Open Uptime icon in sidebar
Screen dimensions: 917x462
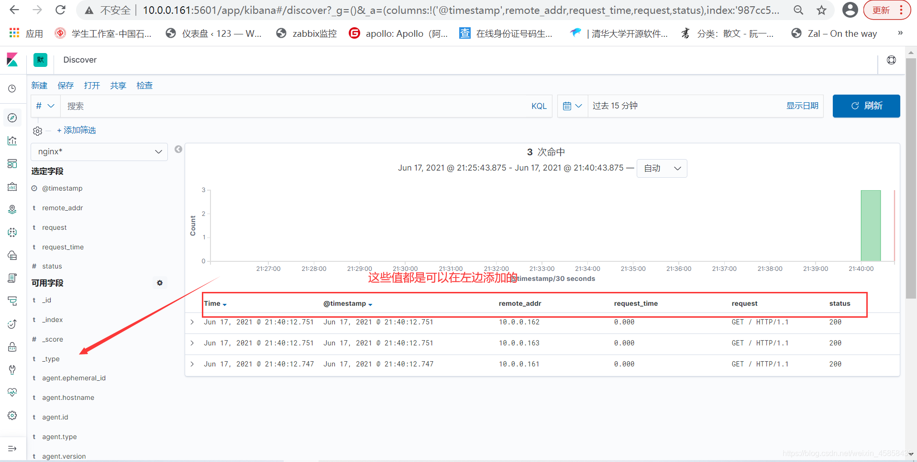12,324
